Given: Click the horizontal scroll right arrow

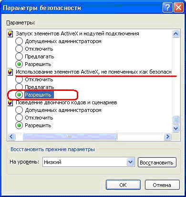Looking at the screenshot, I should coord(167,136).
